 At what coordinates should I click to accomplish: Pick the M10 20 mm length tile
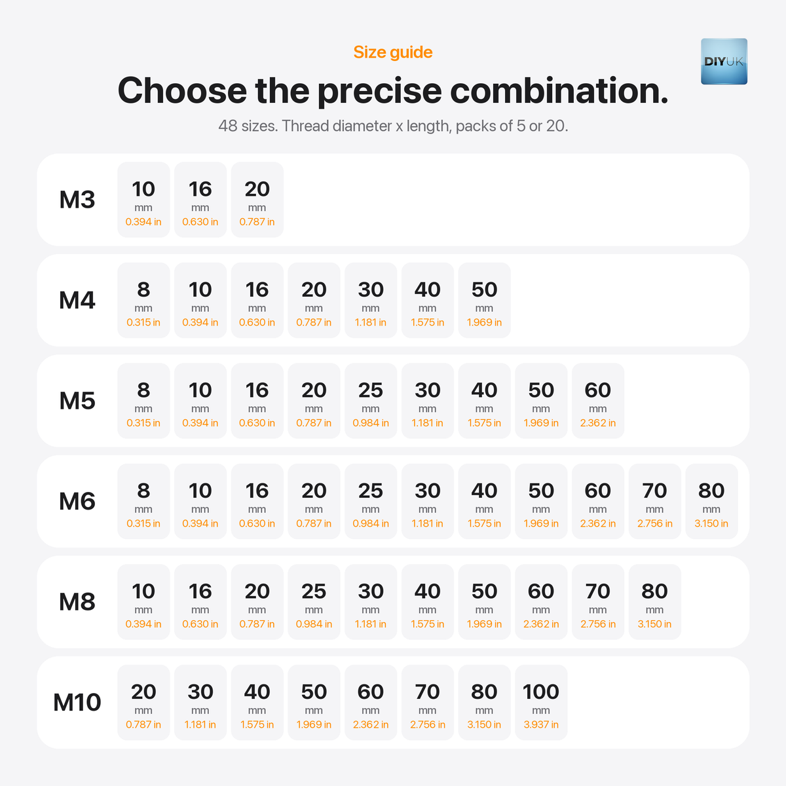pos(143,703)
